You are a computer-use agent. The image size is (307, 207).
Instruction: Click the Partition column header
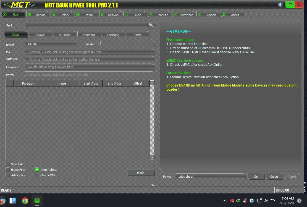coord(28,83)
